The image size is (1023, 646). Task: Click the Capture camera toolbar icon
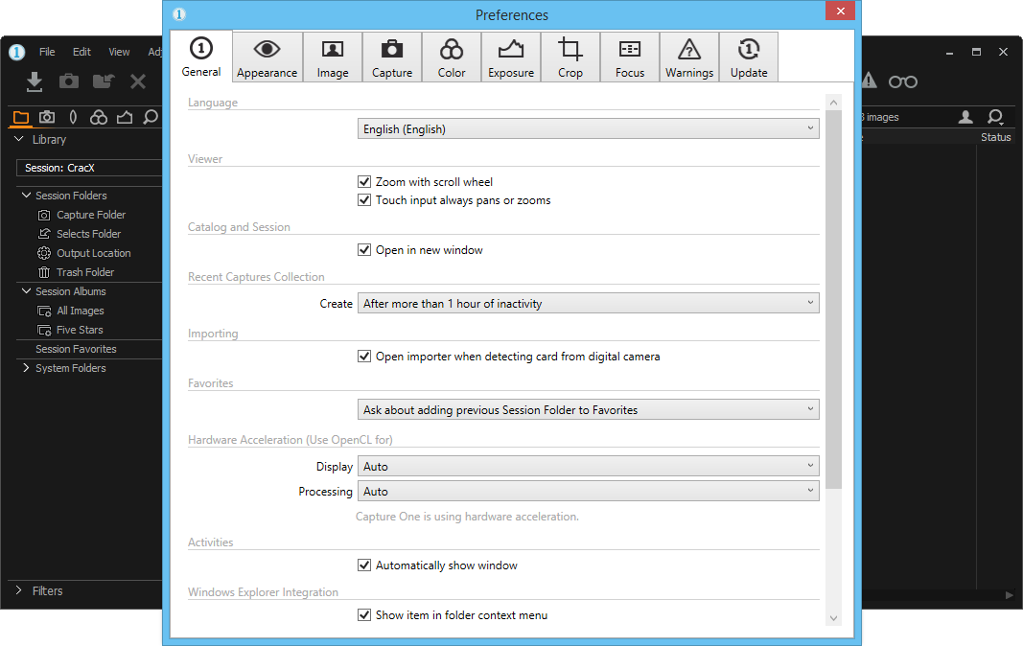[68, 81]
